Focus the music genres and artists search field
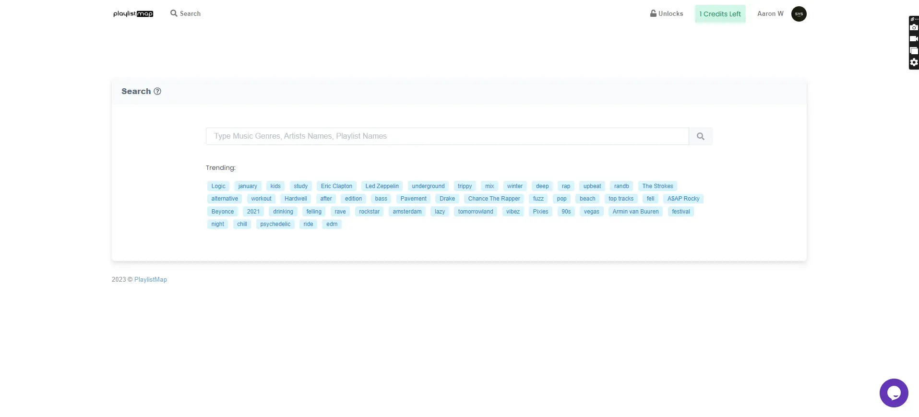 (447, 136)
